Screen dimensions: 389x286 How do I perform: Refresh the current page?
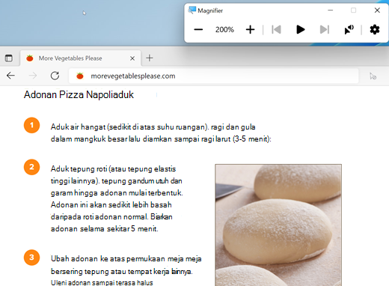[x=55, y=76]
